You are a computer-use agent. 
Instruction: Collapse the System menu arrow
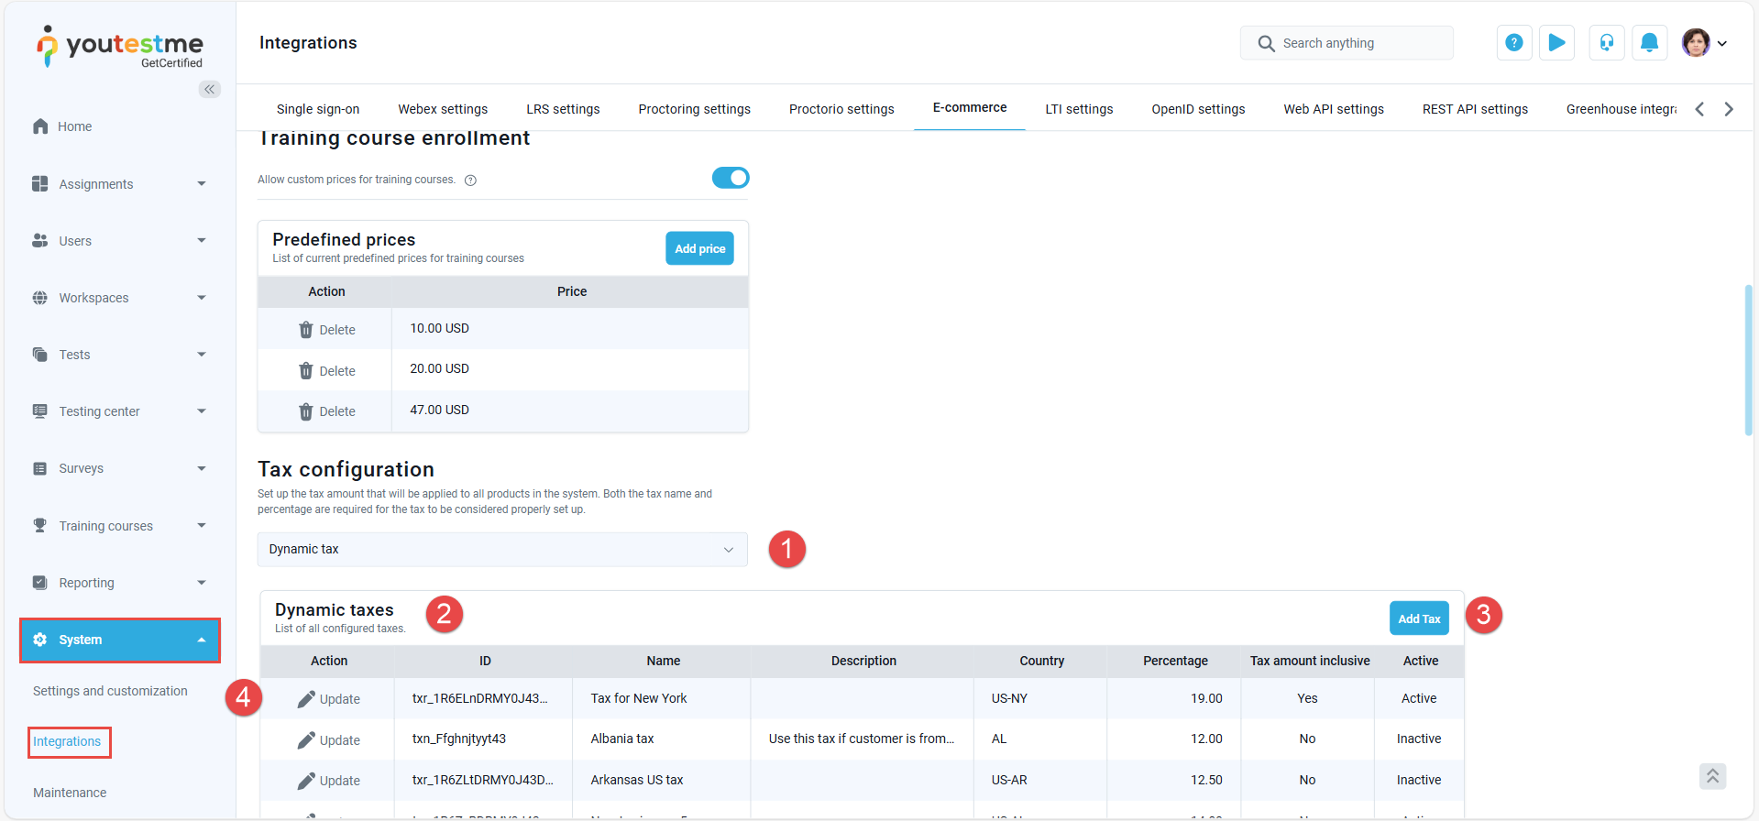tap(202, 640)
